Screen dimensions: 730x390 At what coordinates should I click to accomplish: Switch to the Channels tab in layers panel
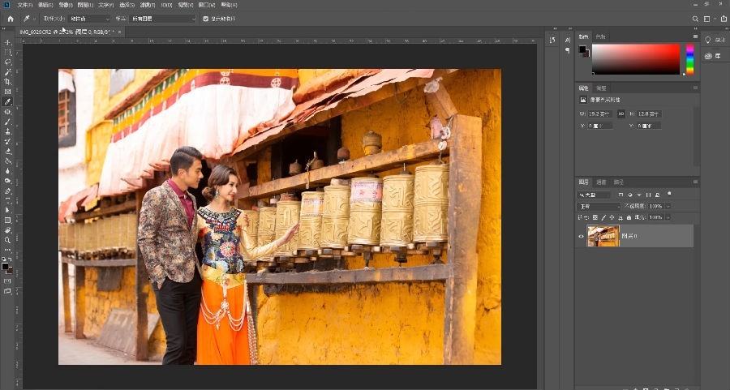(x=601, y=182)
